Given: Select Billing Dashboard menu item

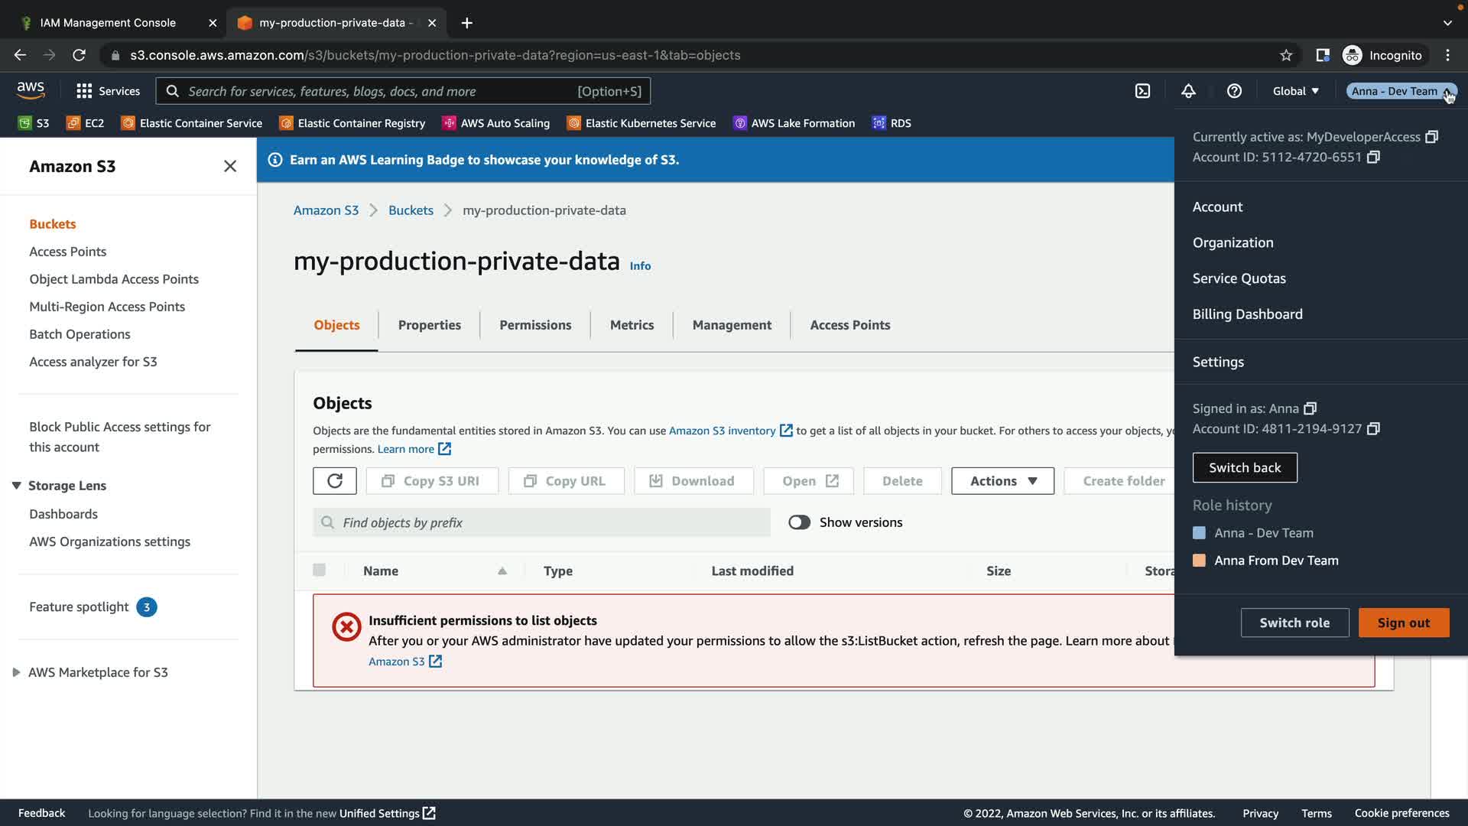Looking at the screenshot, I should click(1247, 314).
